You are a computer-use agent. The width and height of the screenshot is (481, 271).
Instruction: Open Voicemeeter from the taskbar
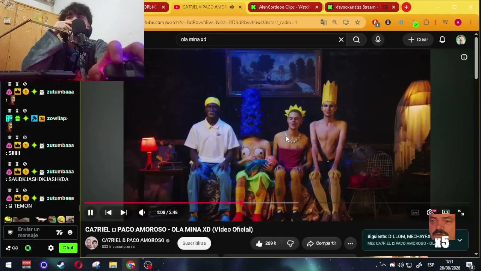pyautogui.click(x=26, y=265)
